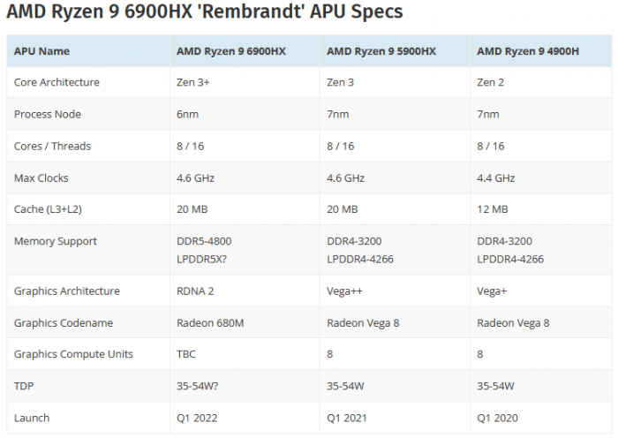Click the Zen 3+ cell
Viewport: 618px width, 438px height.
click(194, 82)
